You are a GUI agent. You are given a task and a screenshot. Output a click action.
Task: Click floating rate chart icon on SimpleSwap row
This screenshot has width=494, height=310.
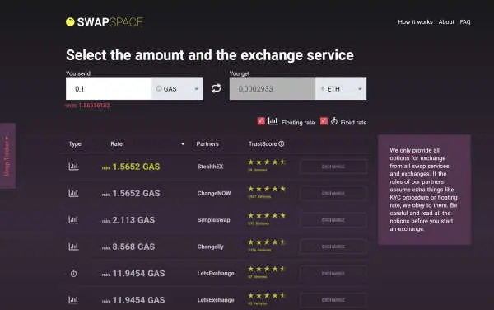[73, 220]
